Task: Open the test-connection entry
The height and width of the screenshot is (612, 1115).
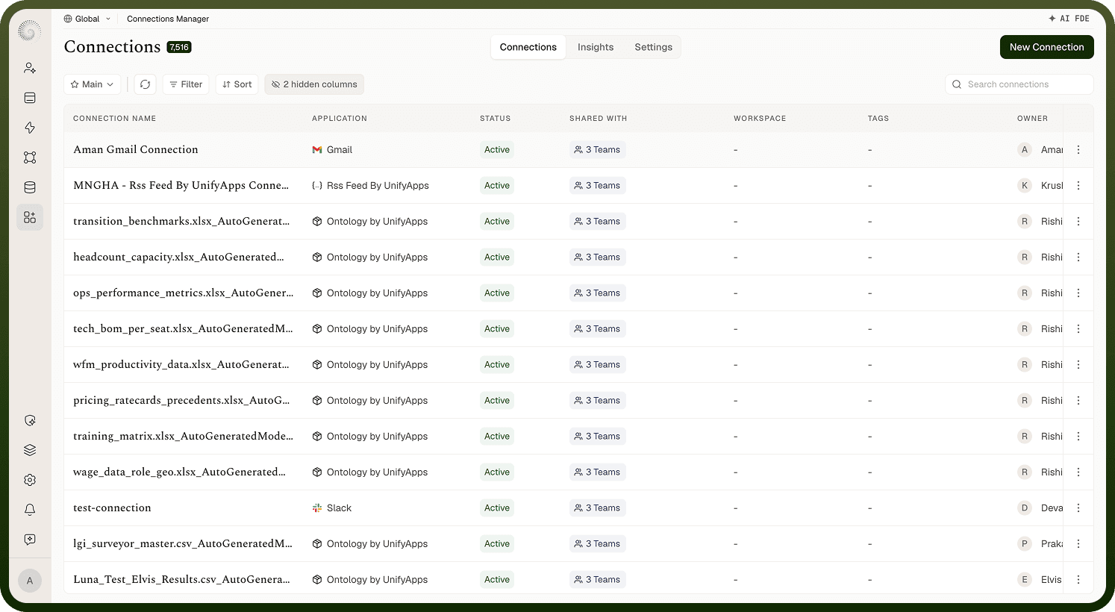Action: (112, 508)
